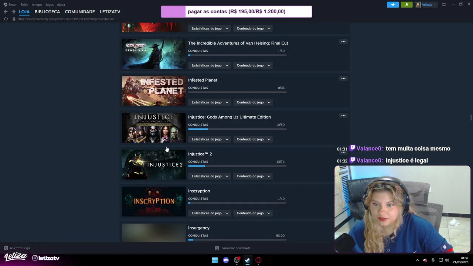Expand Estatísticas do jogo for Injustice 2

pyautogui.click(x=210, y=176)
